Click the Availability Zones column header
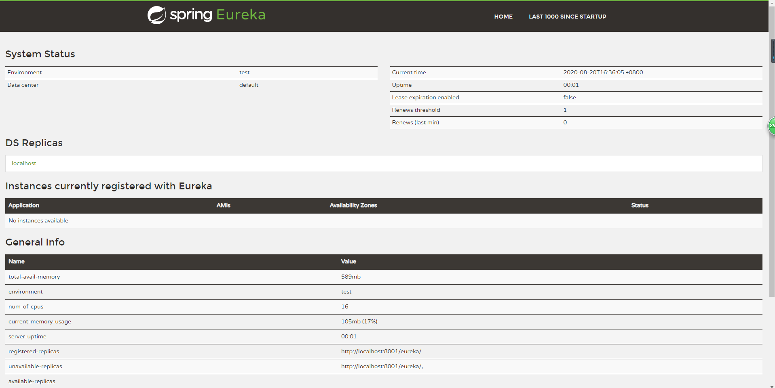The image size is (775, 388). coord(353,205)
